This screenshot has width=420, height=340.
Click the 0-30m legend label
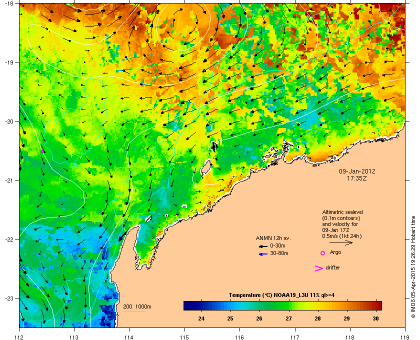click(x=277, y=245)
